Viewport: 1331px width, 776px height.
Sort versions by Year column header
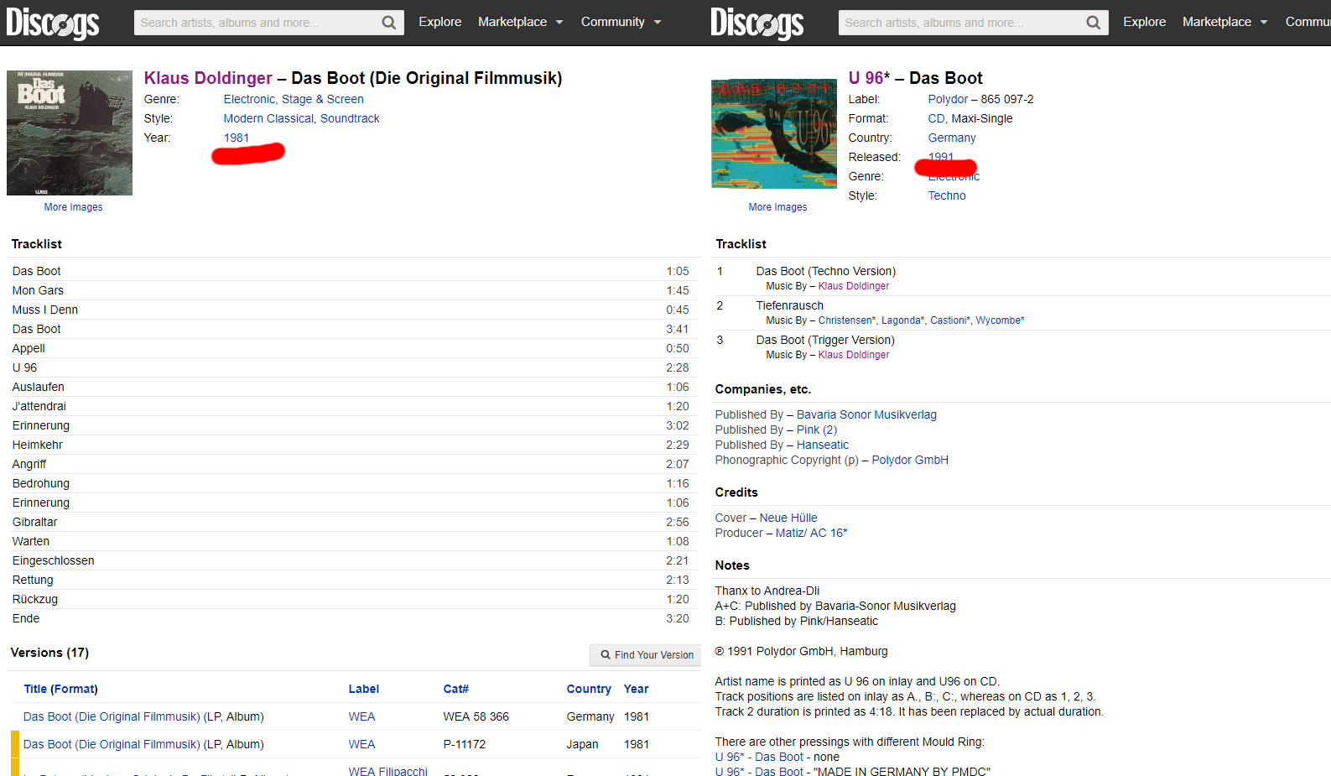click(637, 689)
